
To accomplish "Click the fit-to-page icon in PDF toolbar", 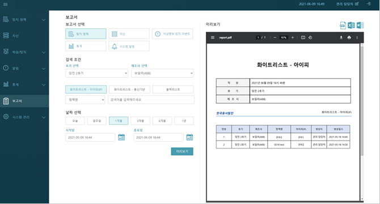I will pos(303,37).
